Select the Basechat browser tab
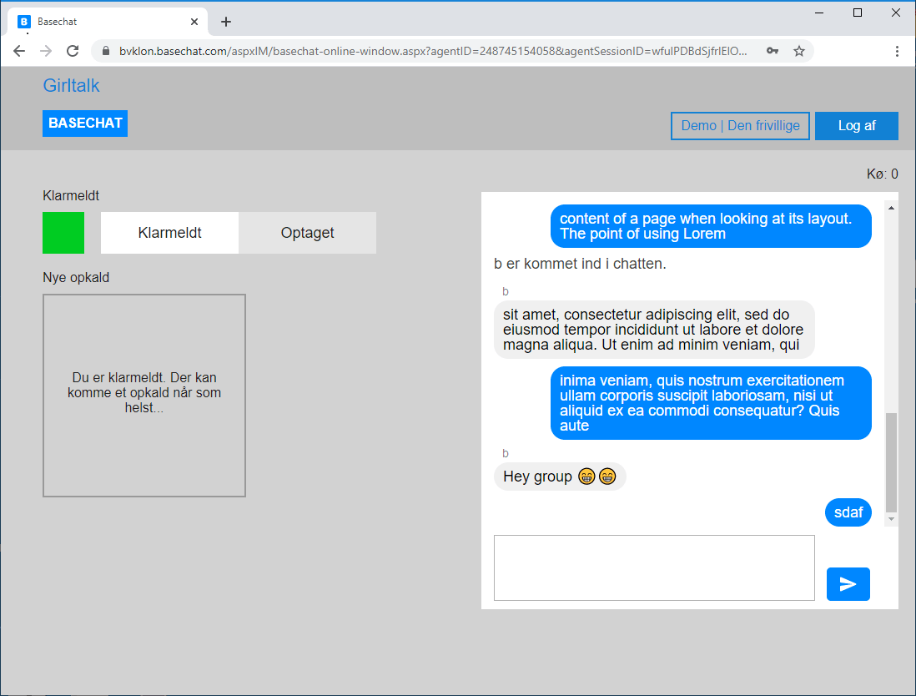 pyautogui.click(x=100, y=22)
